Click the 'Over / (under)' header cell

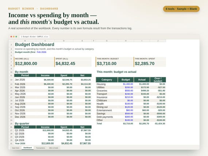tap(158, 80)
